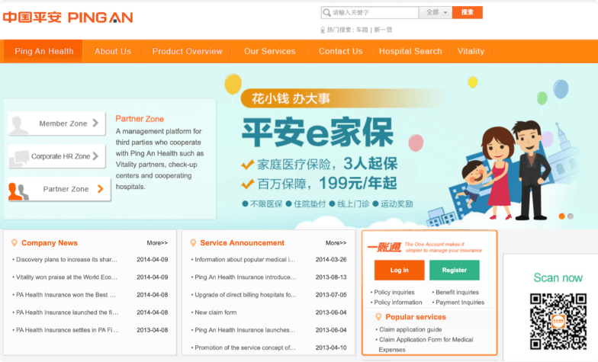Click the Member Zone person icon
The height and width of the screenshot is (362, 598).
18,125
